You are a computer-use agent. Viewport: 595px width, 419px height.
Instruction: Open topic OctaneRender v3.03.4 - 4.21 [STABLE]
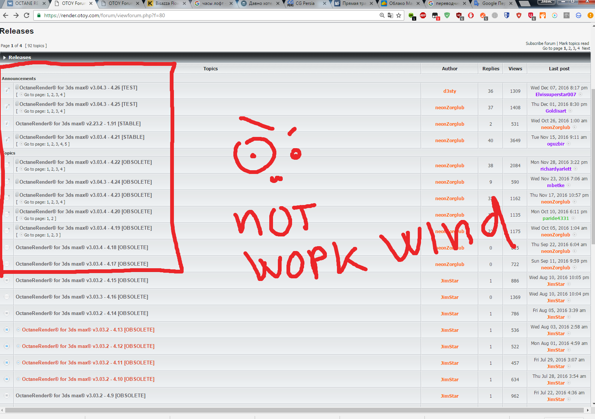pyautogui.click(x=82, y=137)
